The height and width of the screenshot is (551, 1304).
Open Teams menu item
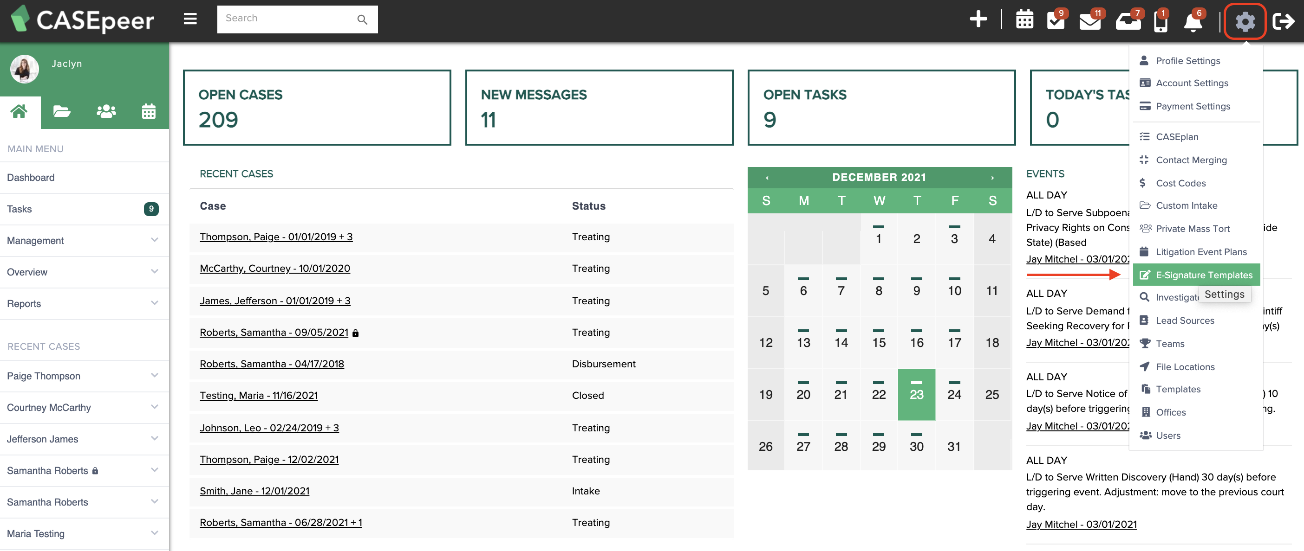click(x=1169, y=344)
